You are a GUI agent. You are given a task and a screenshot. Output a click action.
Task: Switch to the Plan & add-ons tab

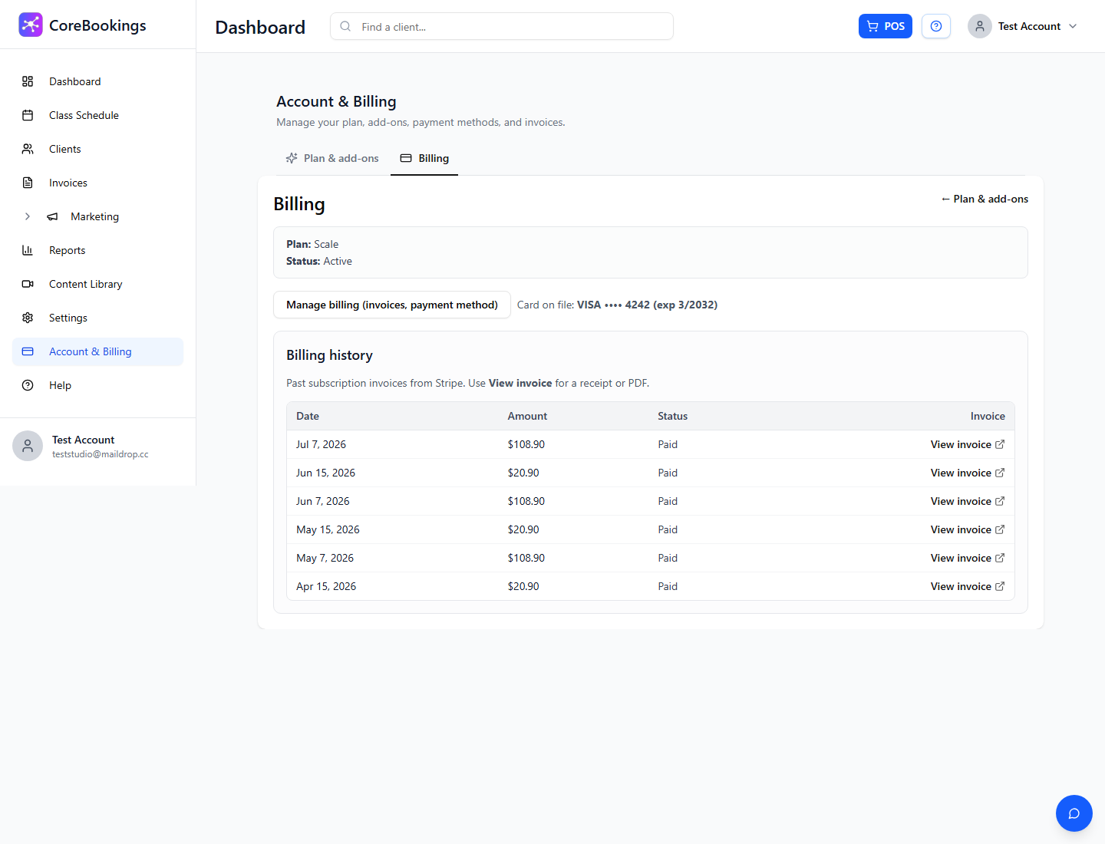click(332, 158)
